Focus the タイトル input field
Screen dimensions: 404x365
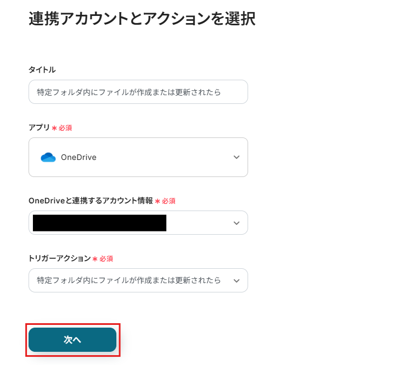point(138,92)
